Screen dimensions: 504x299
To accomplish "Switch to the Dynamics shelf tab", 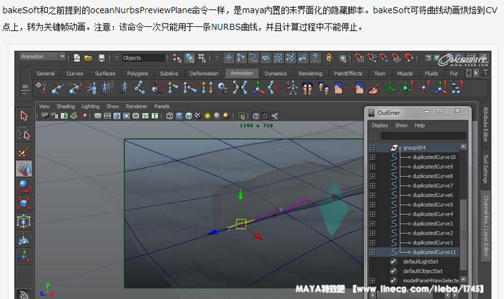I will pos(276,74).
